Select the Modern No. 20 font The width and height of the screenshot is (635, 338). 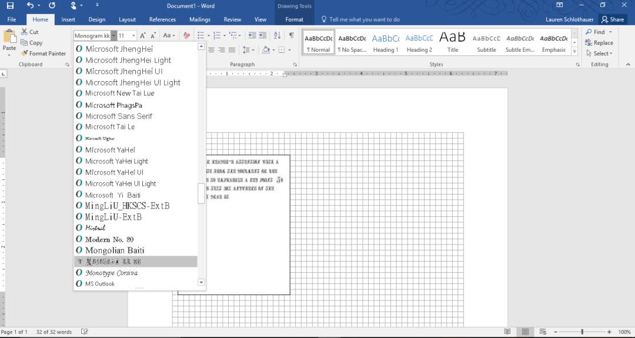click(x=136, y=239)
